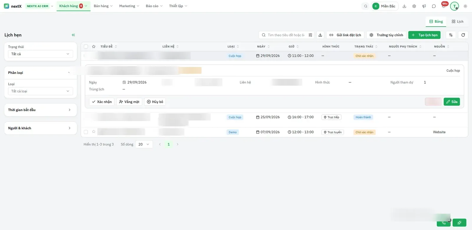Screen dimensions: 472x230
Task: Click the green Sửa edit button
Action: pos(452,102)
